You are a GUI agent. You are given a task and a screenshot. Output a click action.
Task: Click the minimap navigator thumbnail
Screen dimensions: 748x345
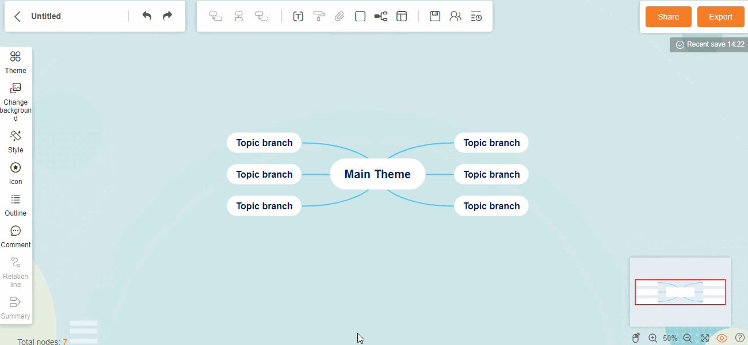click(680, 292)
